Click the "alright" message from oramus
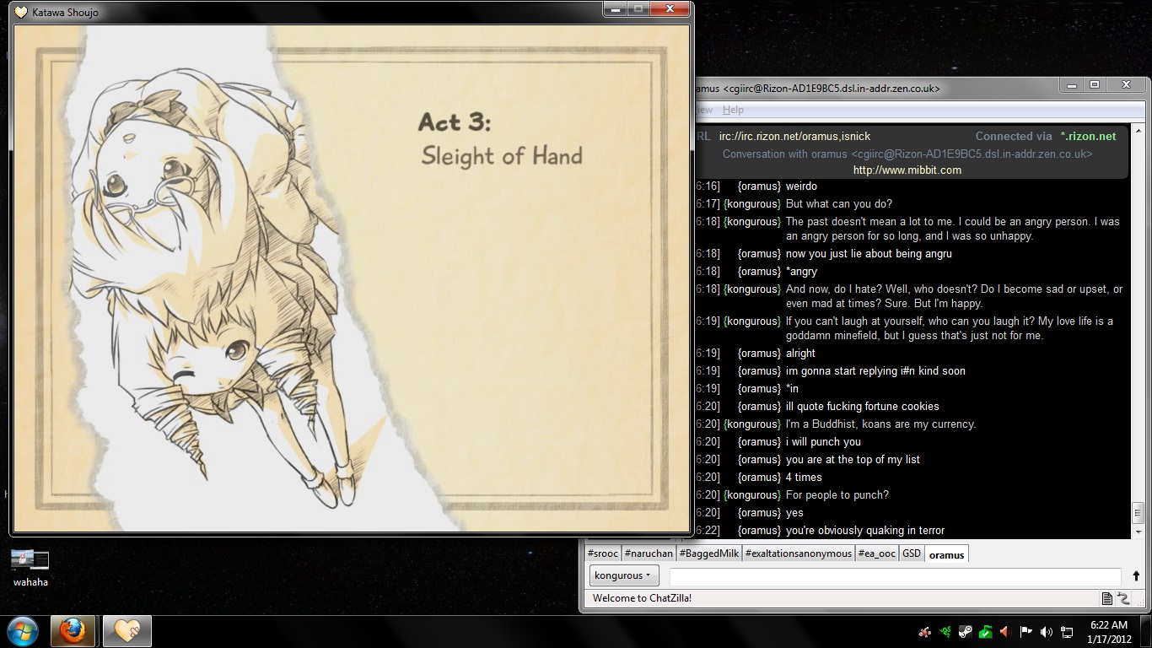1152x648 pixels. click(x=800, y=353)
